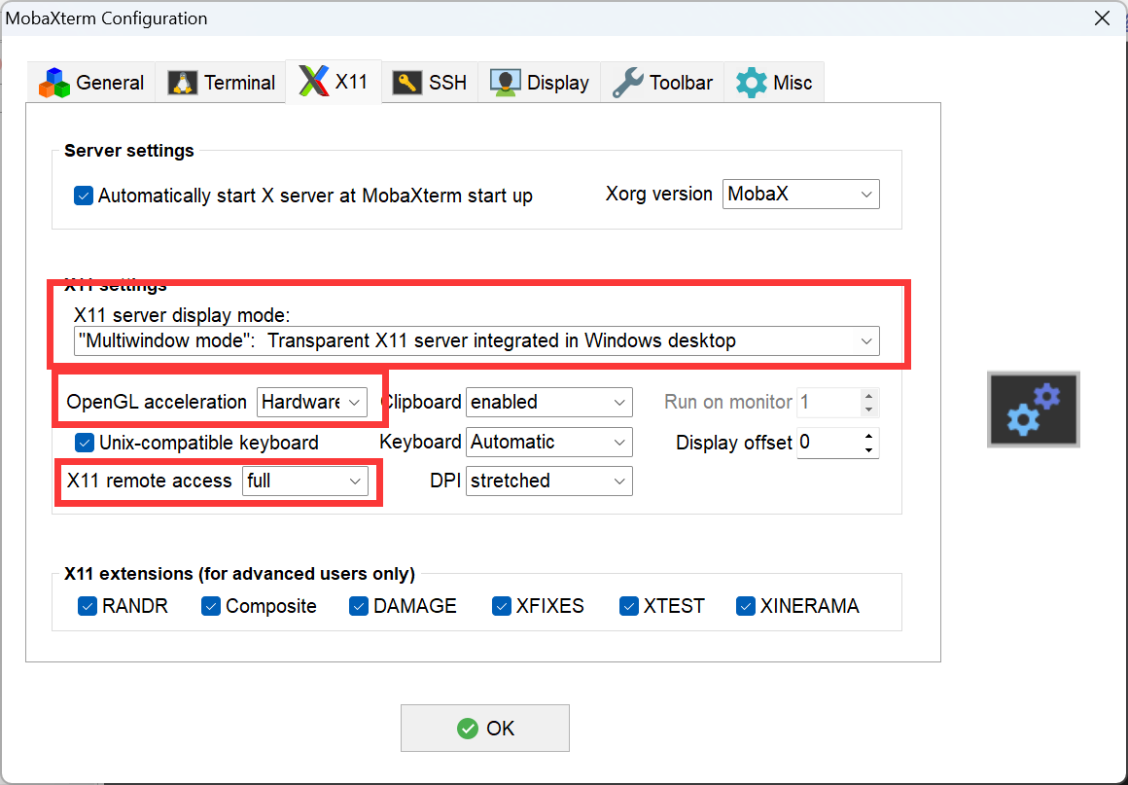This screenshot has height=785, width=1128.
Task: Open the Xorg version dropdown
Action: (x=800, y=195)
